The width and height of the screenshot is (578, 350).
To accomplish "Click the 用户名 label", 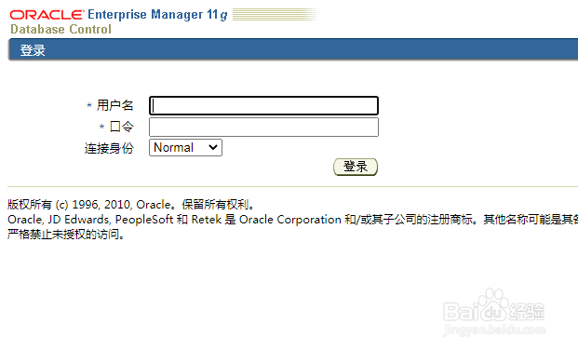I will [114, 105].
